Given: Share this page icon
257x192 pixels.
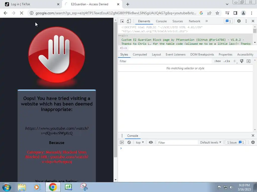Looking at the screenshot, I should pos(209,13).
